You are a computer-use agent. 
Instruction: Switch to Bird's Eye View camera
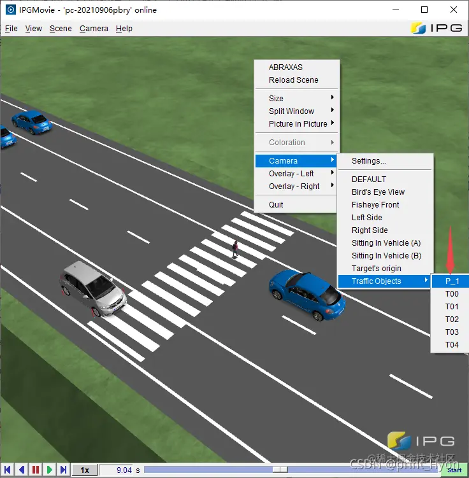386,192
